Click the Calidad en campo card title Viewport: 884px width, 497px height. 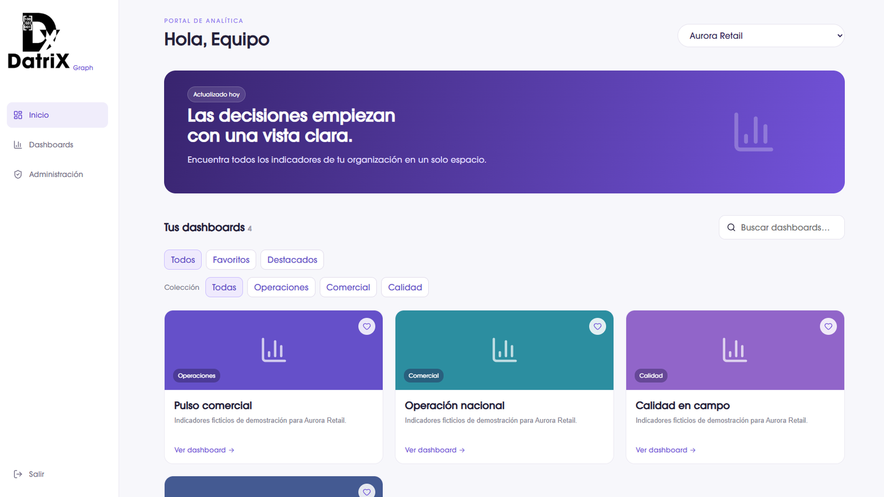(682, 405)
